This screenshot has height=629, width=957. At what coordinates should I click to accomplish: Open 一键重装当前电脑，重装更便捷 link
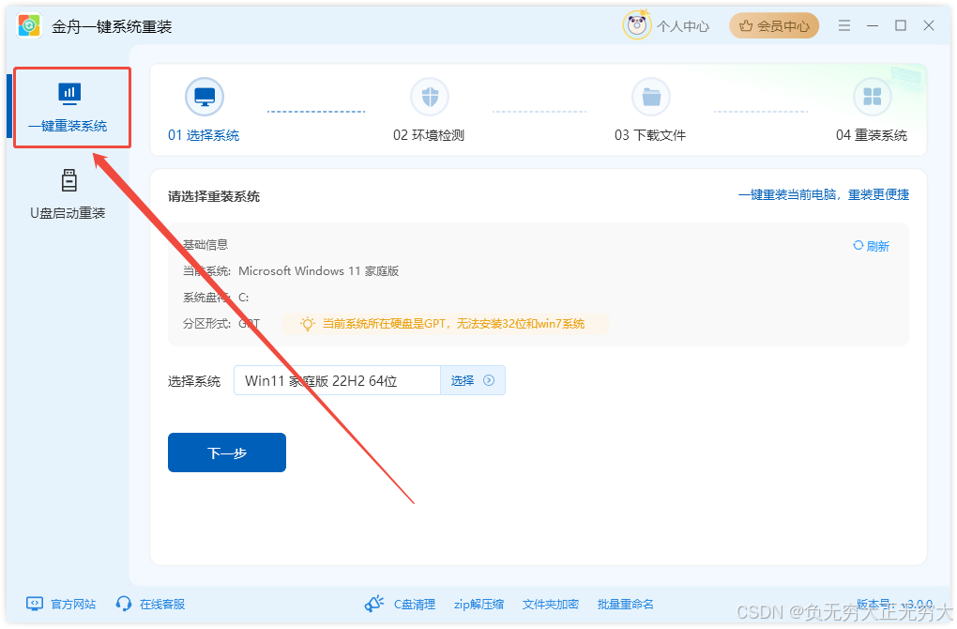pyautogui.click(x=824, y=195)
